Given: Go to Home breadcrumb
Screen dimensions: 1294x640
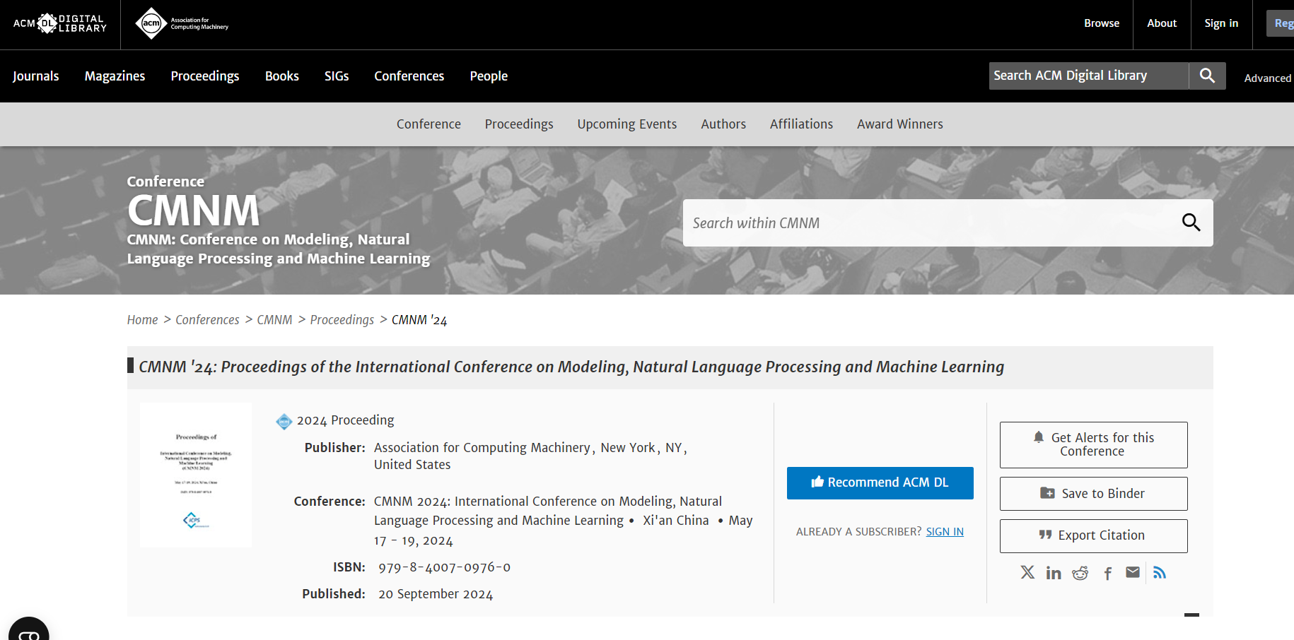Looking at the screenshot, I should (142, 320).
